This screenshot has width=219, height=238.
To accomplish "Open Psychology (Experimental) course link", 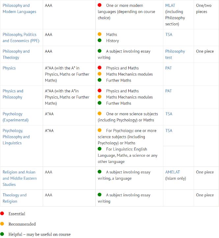I will click(15, 117).
